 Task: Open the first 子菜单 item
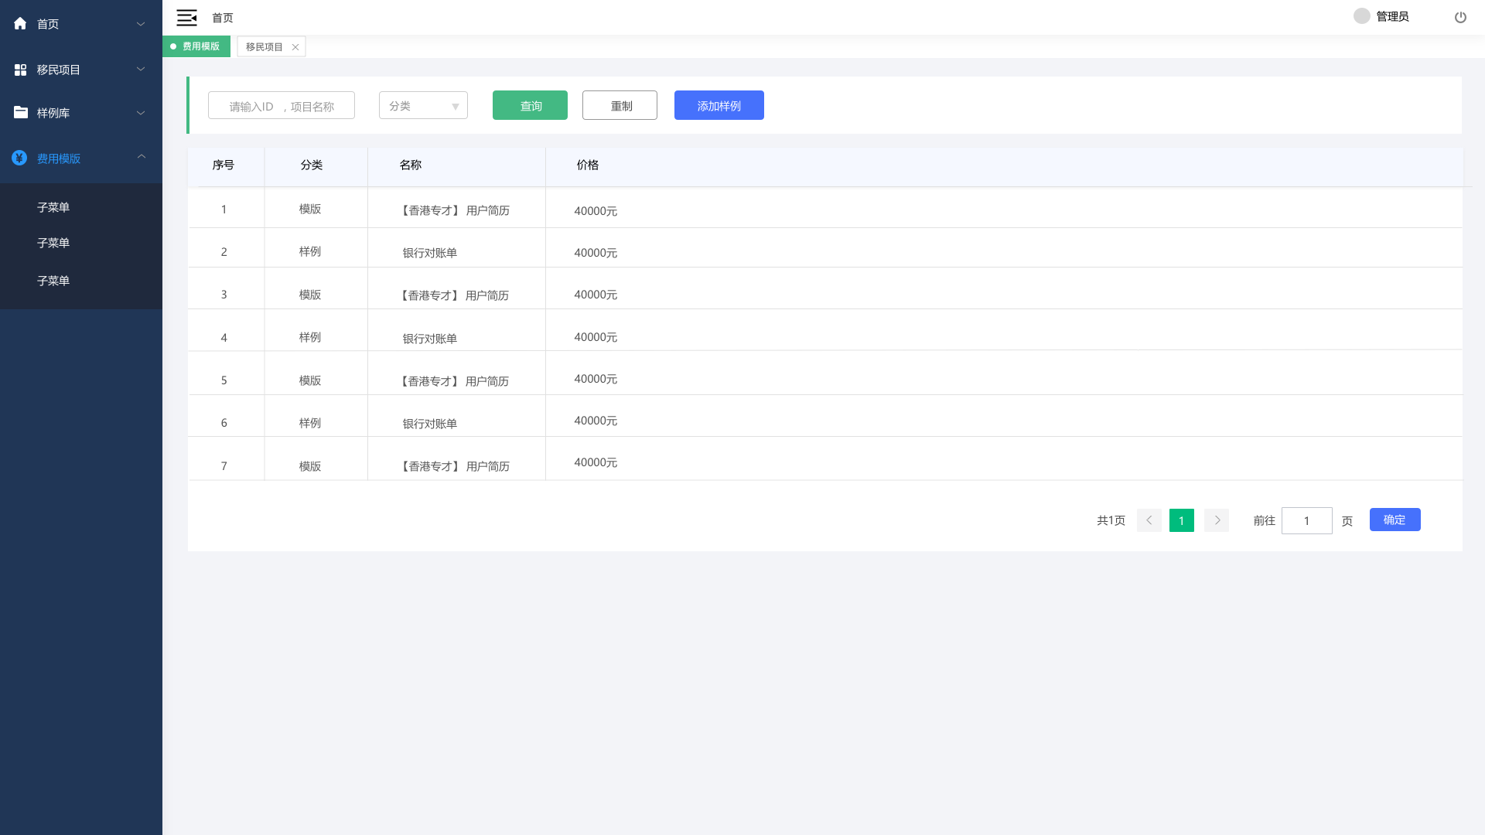tap(53, 207)
